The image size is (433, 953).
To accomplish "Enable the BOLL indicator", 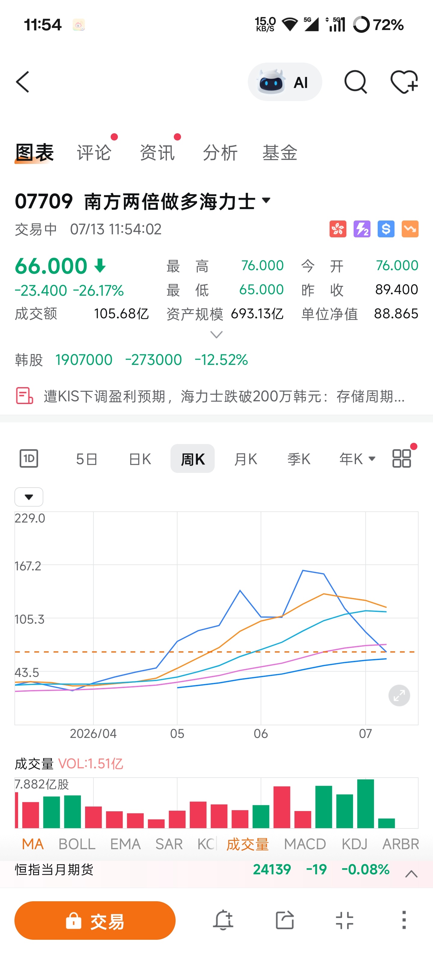I will pyautogui.click(x=77, y=844).
